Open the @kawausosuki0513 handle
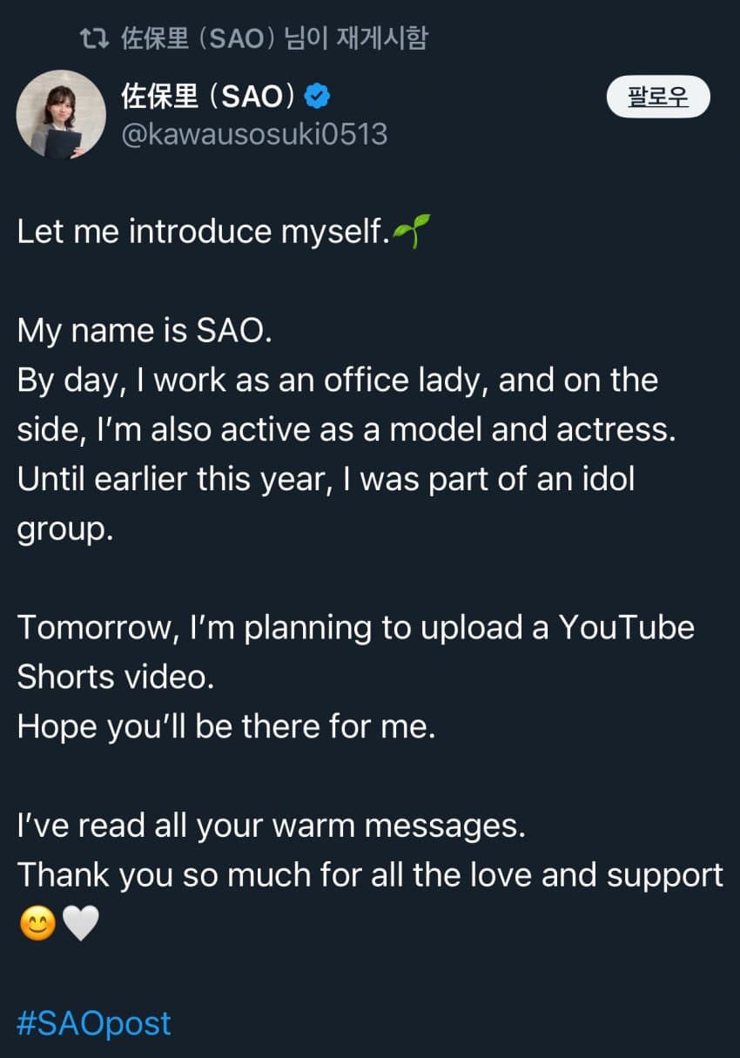 click(253, 135)
